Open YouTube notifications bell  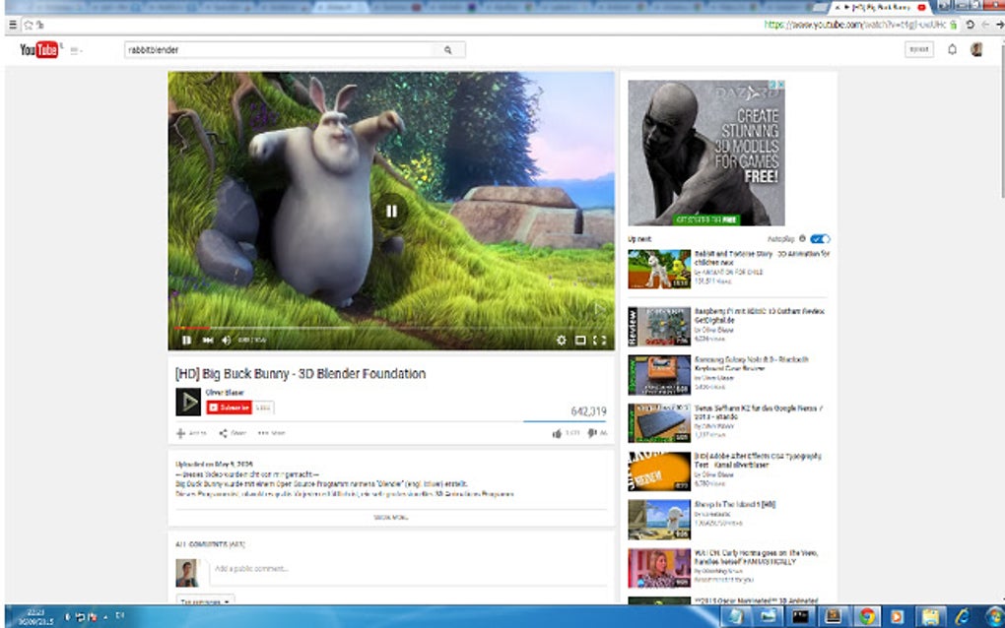click(x=951, y=48)
